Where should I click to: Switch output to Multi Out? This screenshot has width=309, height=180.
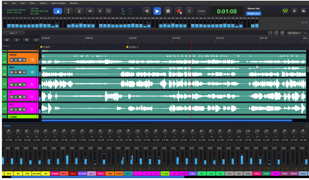[253, 13]
